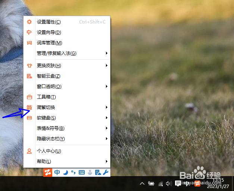Open 设置向导(D) menu item
Screen dimensions: 234x191
pos(67,32)
